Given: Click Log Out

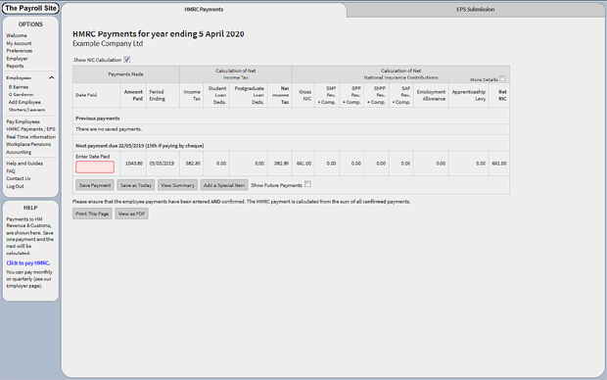Looking at the screenshot, I should (15, 186).
